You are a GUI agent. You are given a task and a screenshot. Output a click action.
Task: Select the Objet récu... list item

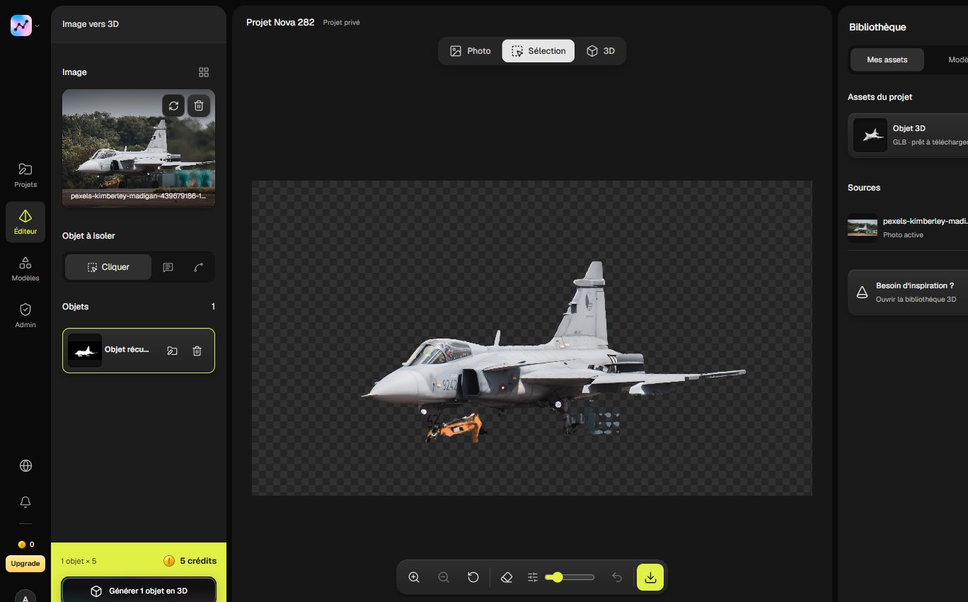point(139,351)
